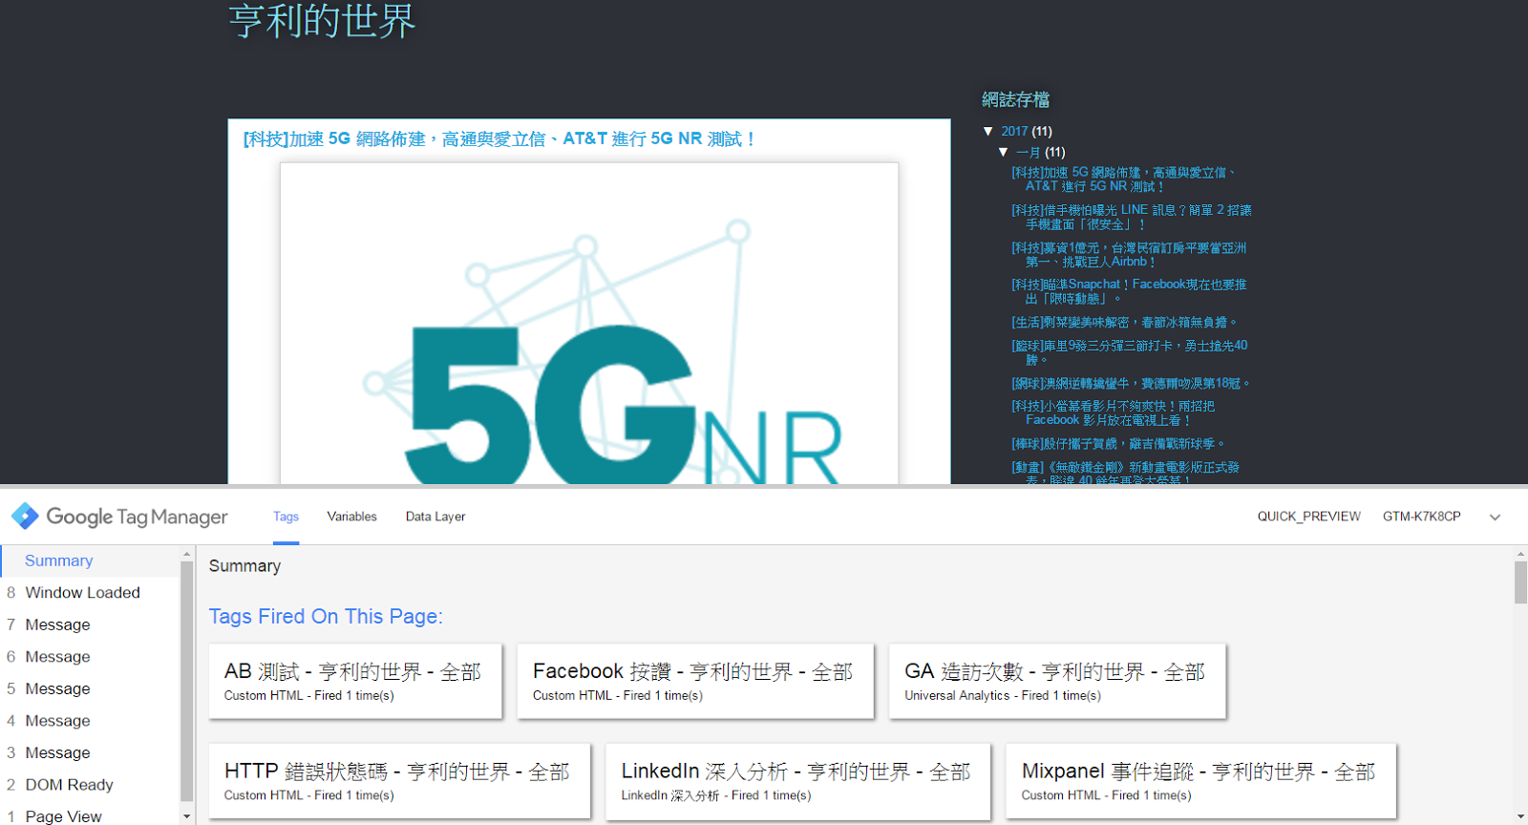Open archive link Facebook 影片放在電視
Screen dimensions: 1528x825
pyautogui.click(x=1114, y=412)
